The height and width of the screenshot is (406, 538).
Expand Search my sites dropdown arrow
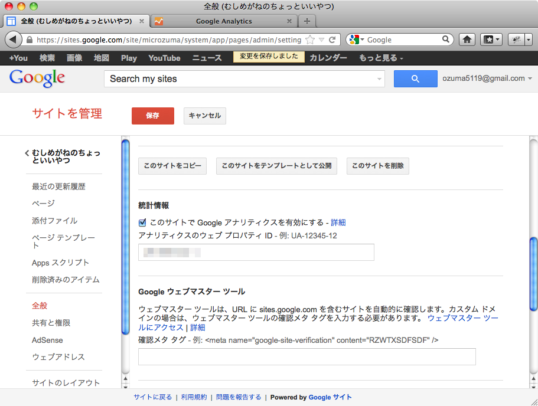(x=379, y=79)
